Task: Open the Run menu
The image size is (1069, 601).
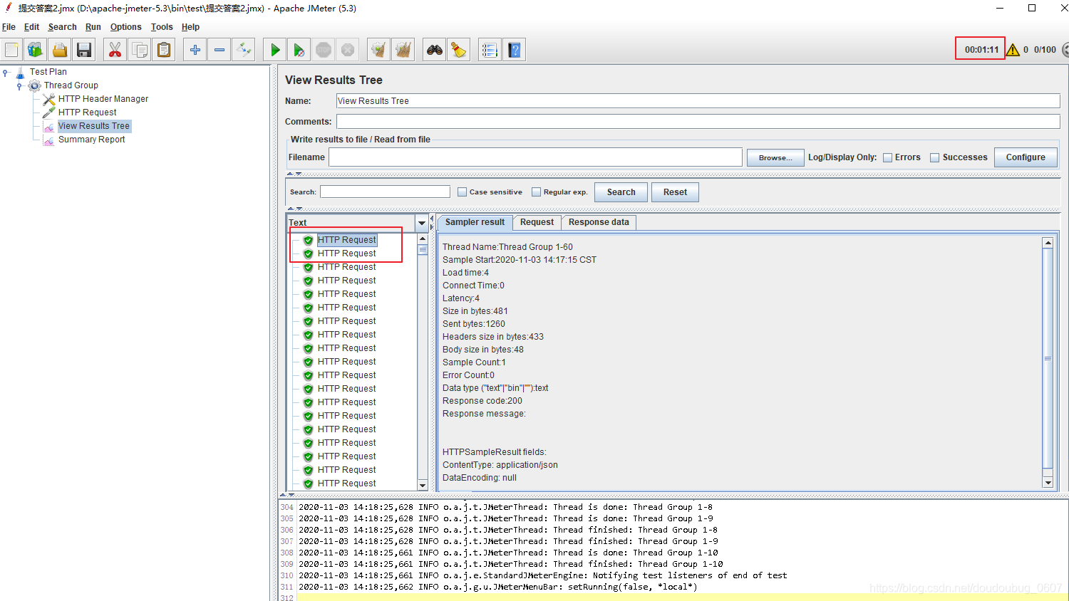Action: pyautogui.click(x=93, y=27)
